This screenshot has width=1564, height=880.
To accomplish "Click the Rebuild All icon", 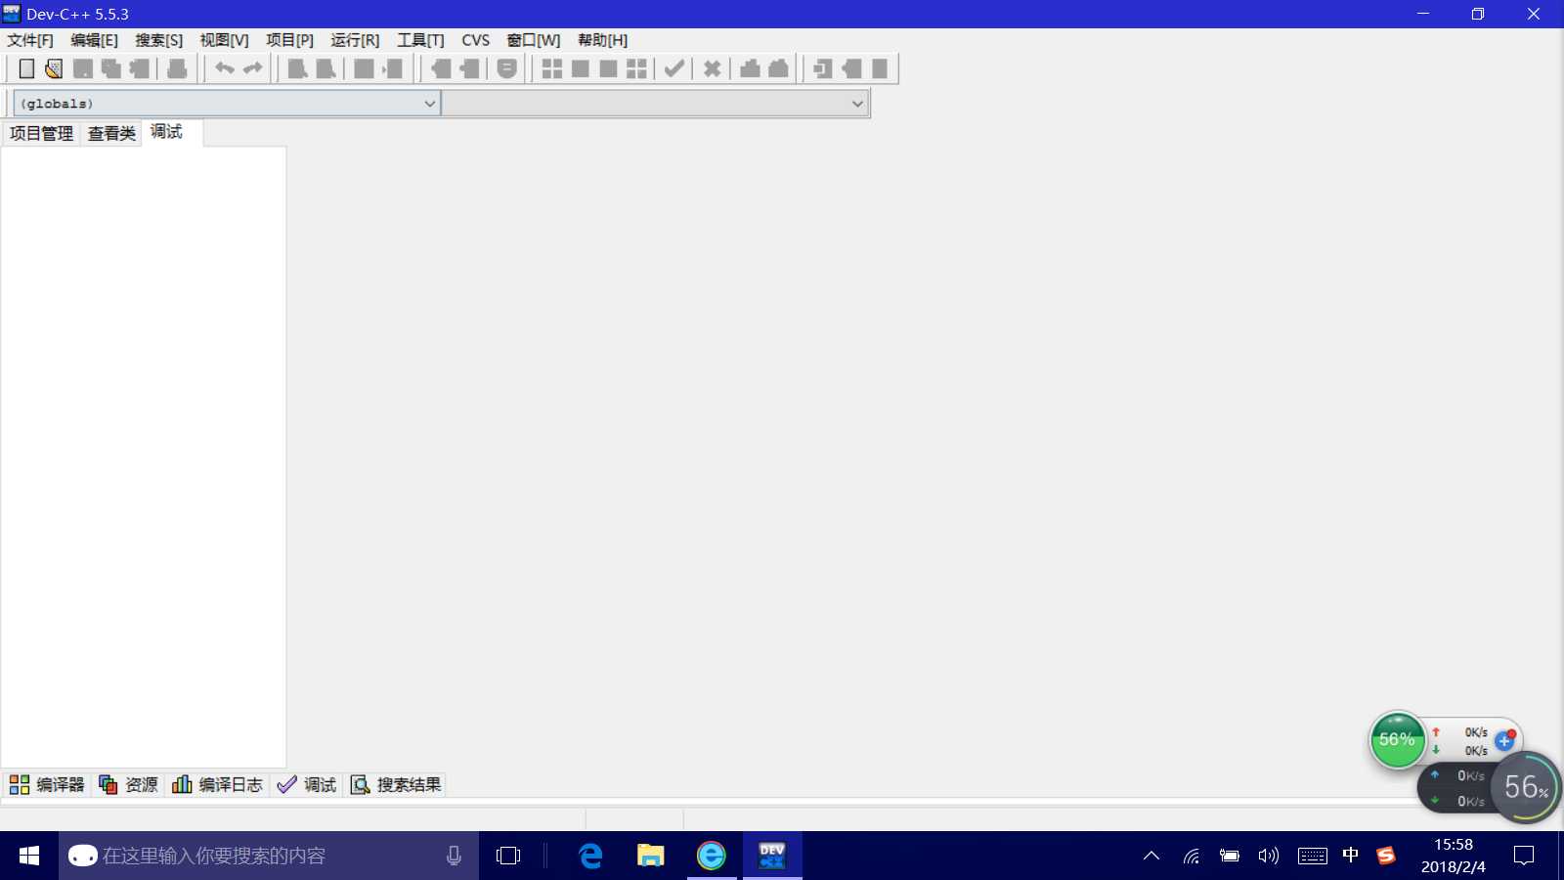I will pos(637,68).
